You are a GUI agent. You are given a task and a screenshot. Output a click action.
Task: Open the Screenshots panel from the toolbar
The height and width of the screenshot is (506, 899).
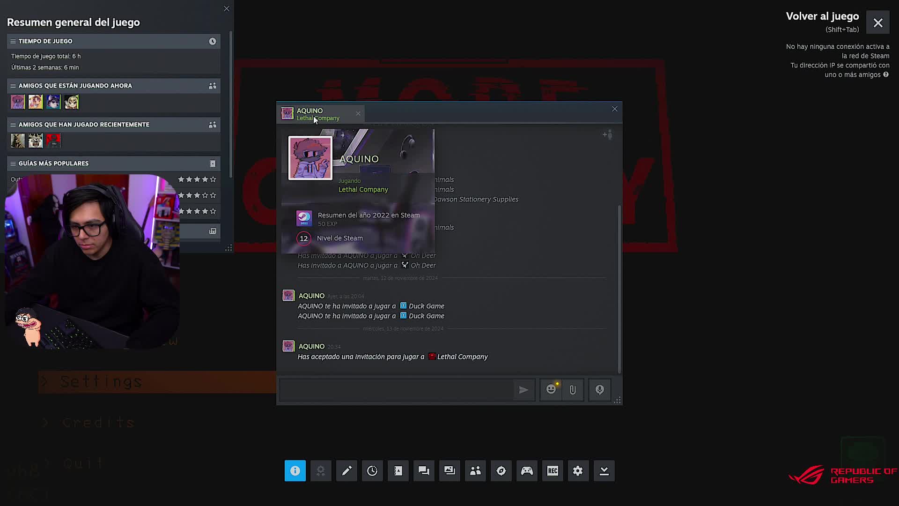tap(449, 471)
